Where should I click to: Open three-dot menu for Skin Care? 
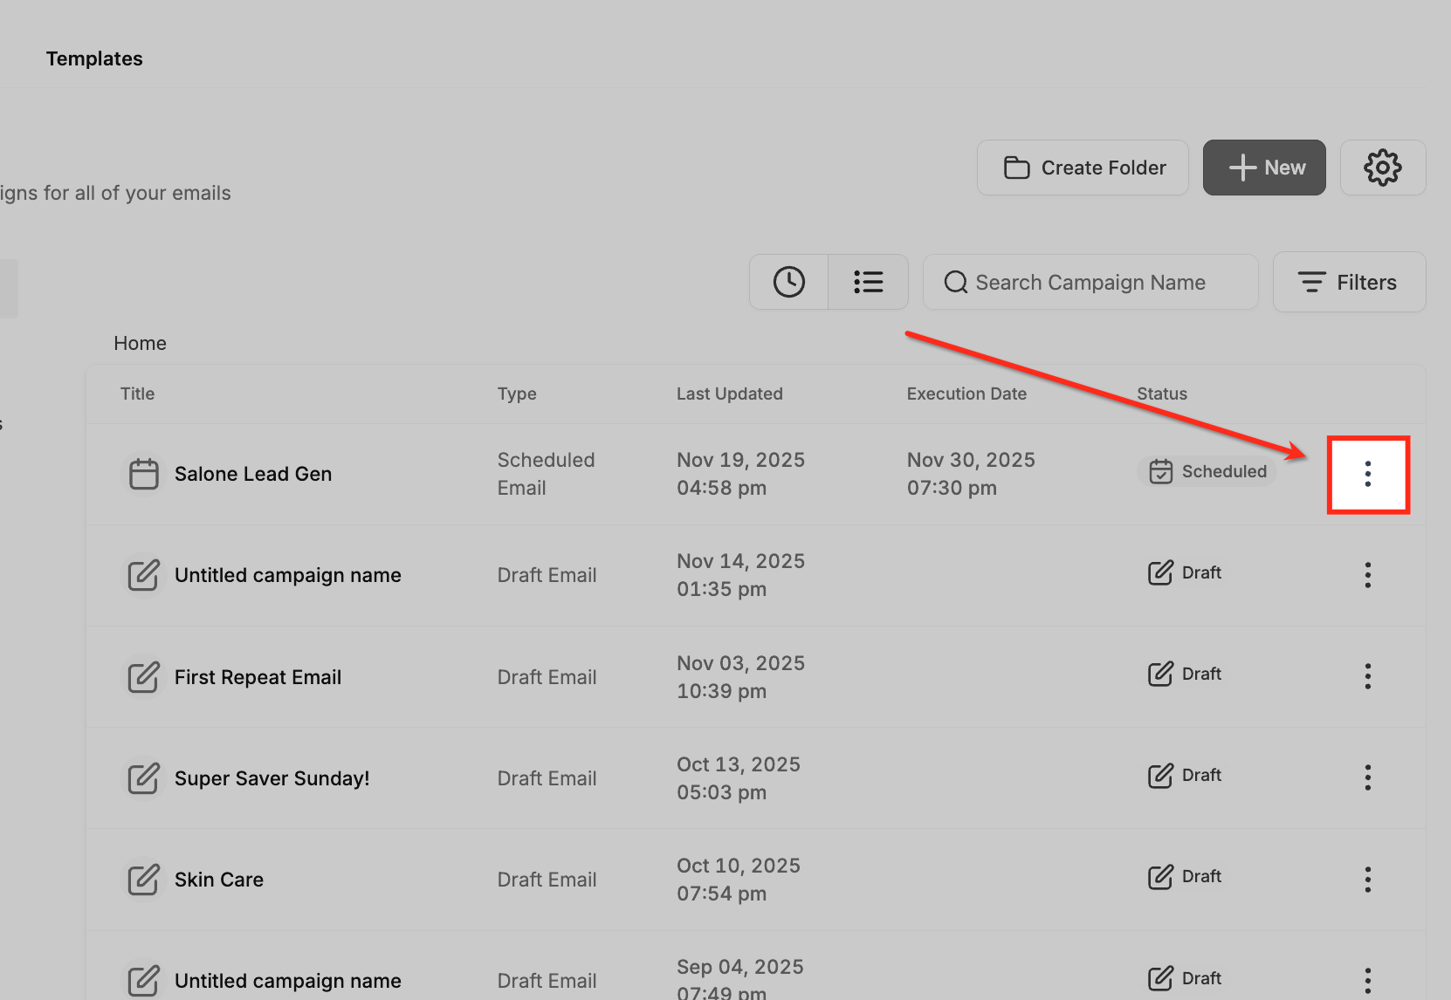click(1368, 879)
